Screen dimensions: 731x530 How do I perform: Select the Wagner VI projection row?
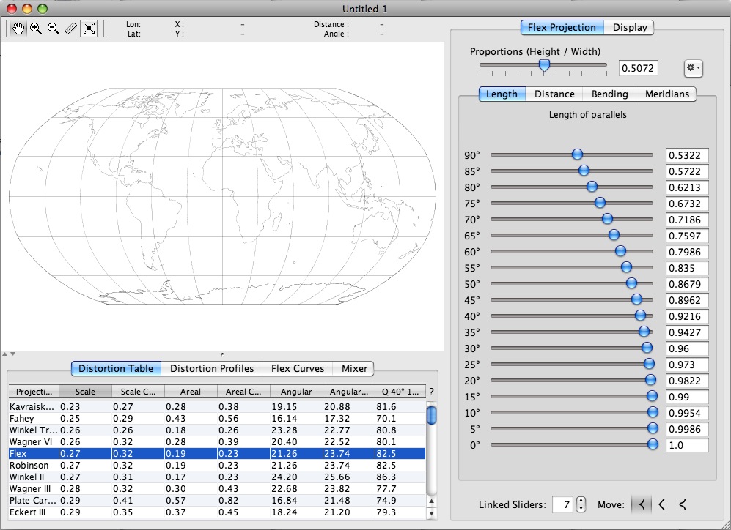point(217,442)
